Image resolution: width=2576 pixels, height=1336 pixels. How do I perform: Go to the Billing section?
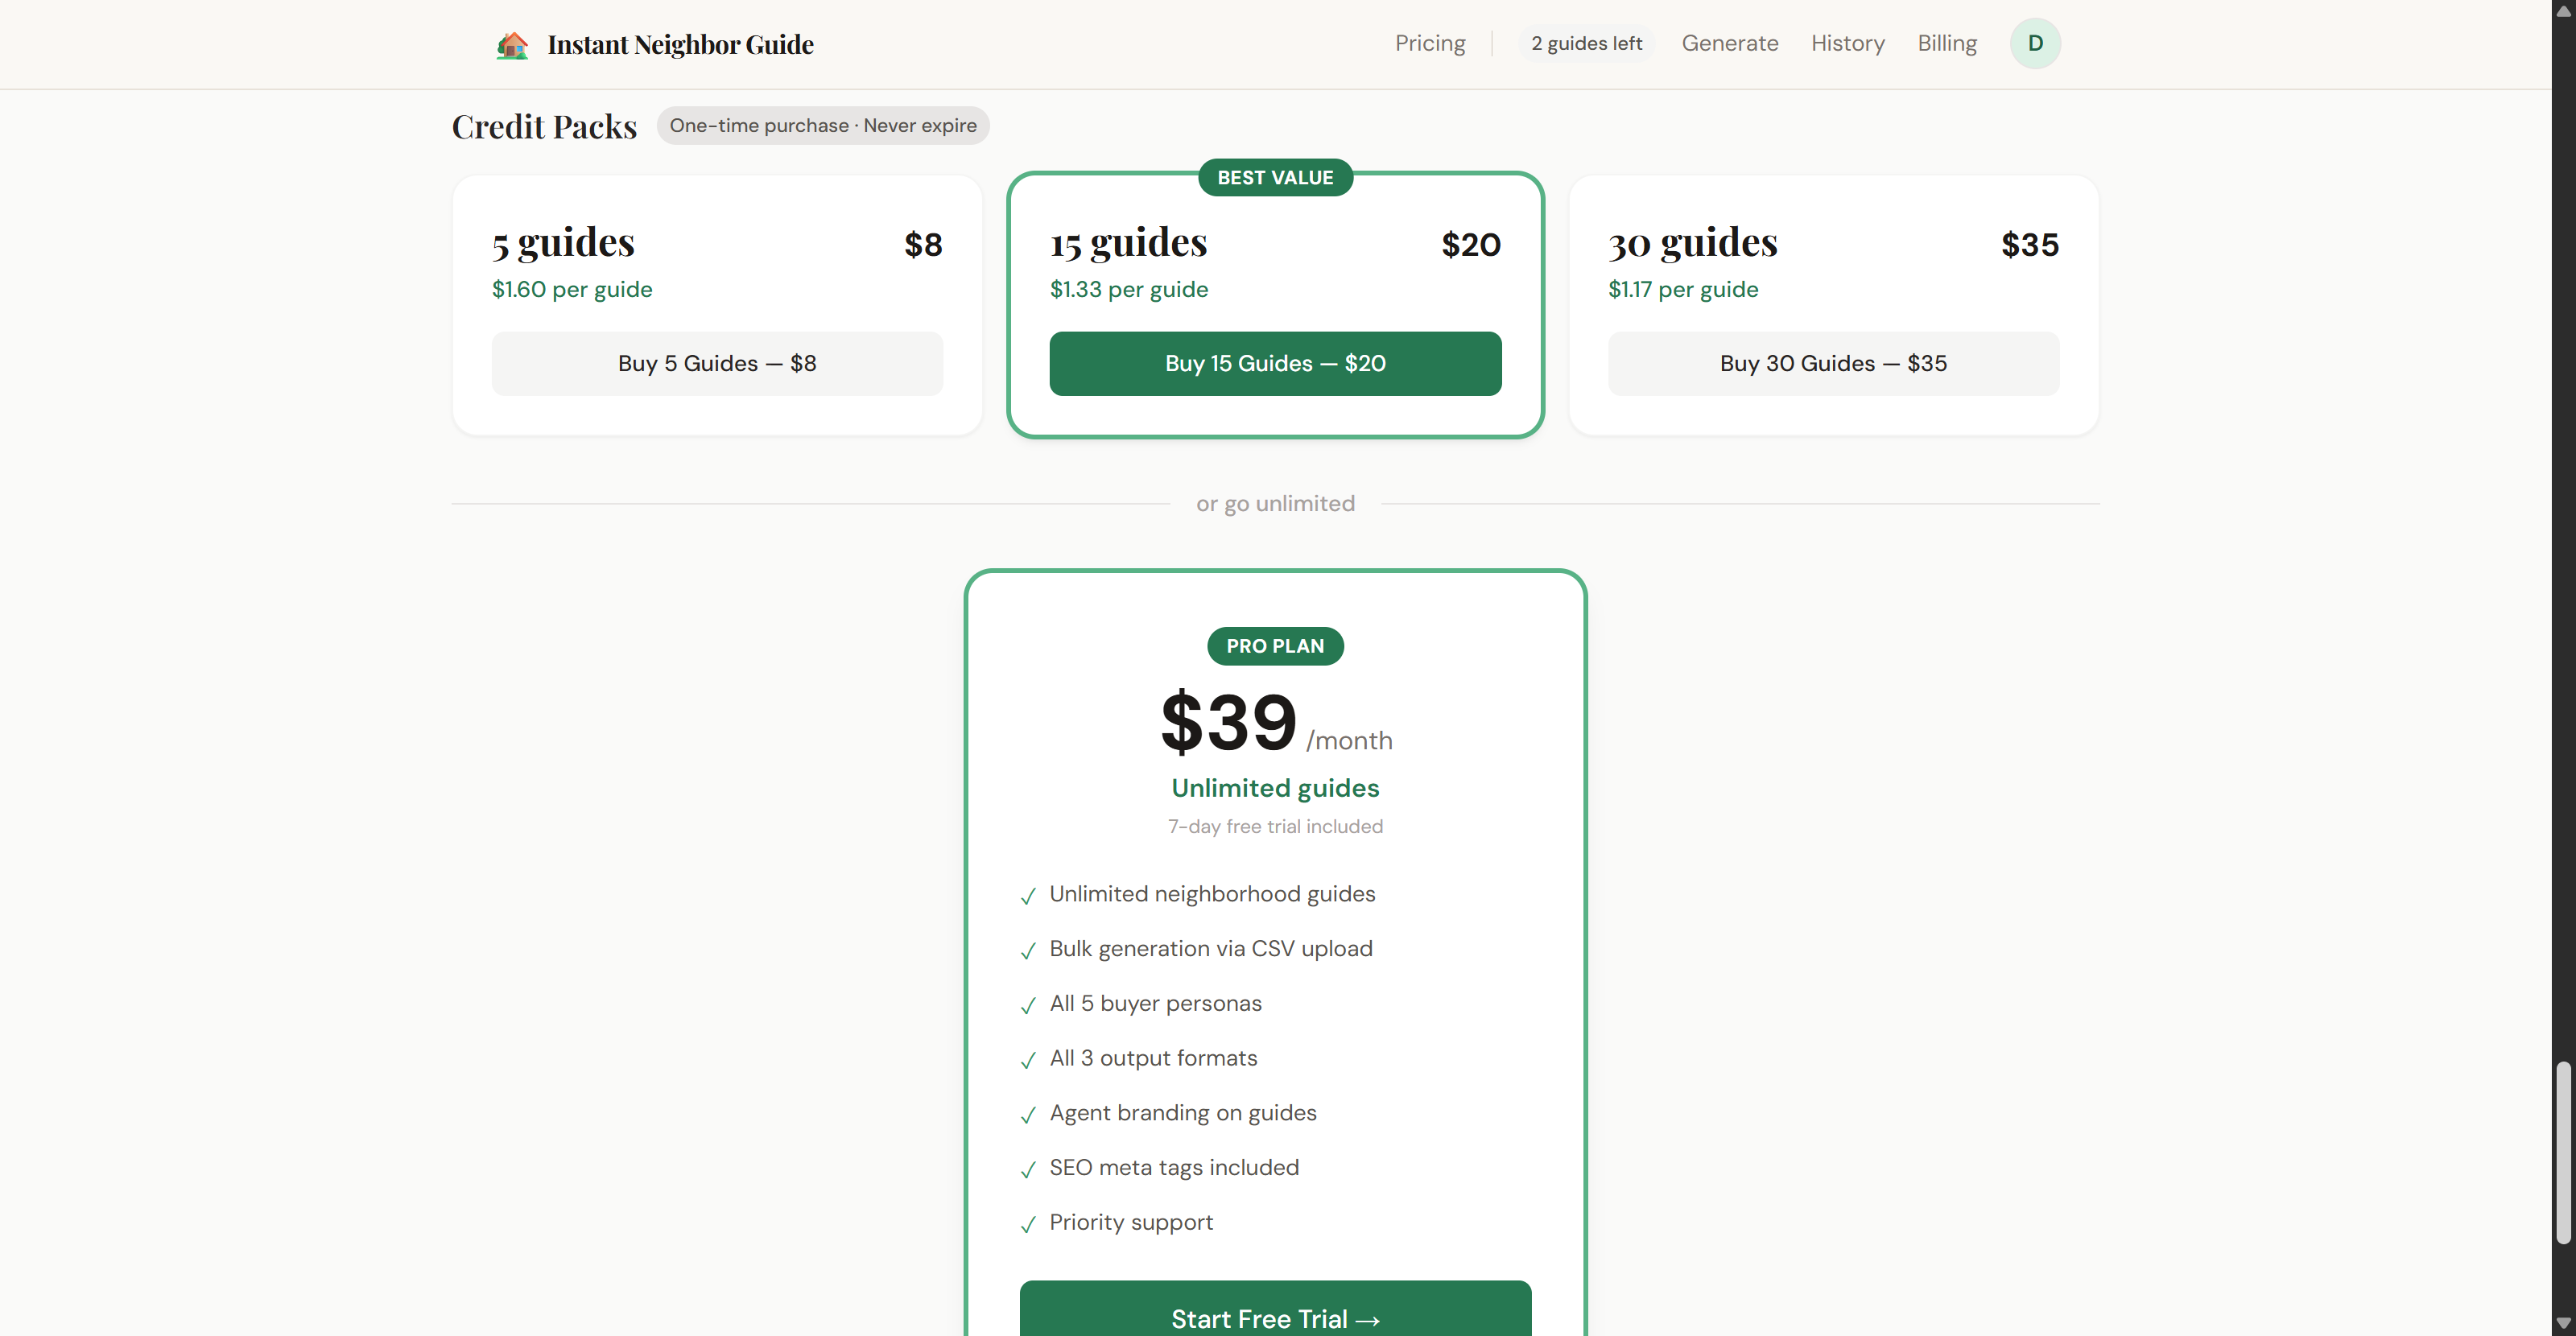click(1946, 43)
